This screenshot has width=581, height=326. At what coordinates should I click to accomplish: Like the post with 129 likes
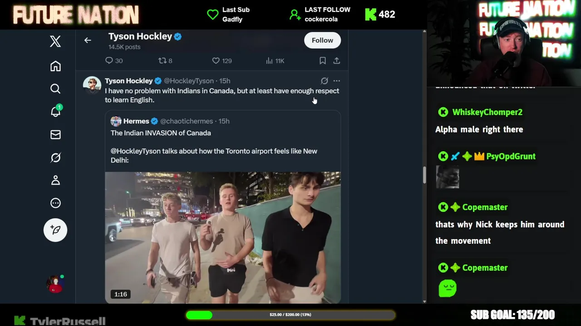point(216,61)
